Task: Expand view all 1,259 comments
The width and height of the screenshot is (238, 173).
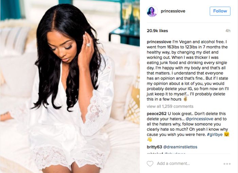Action: click(170, 106)
